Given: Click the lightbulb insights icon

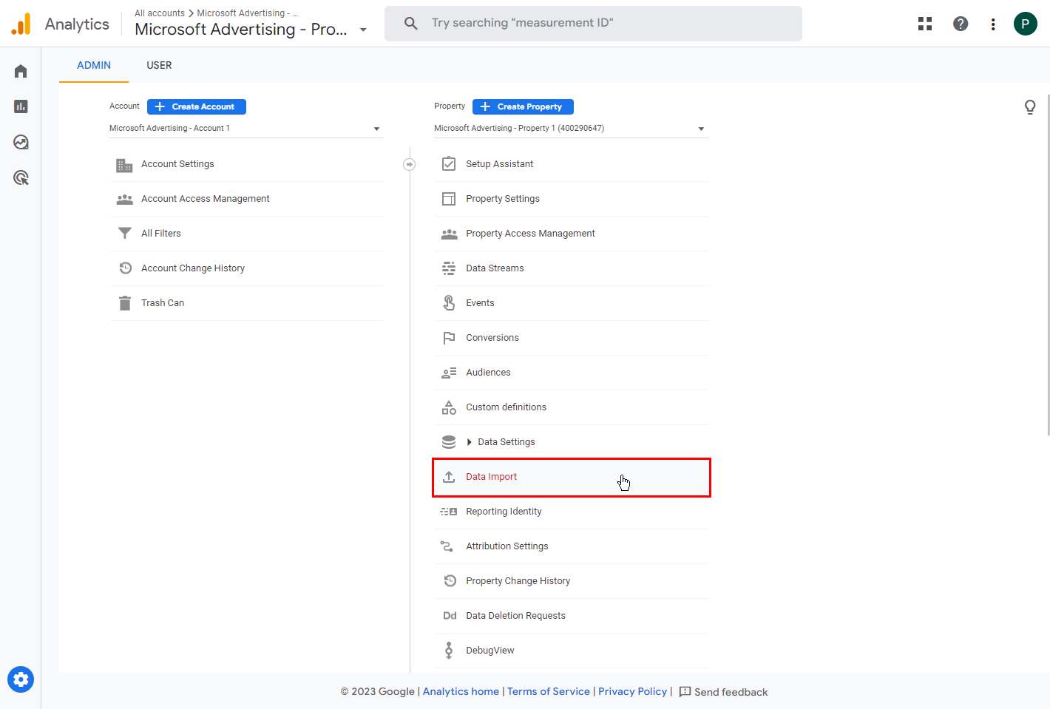Looking at the screenshot, I should pyautogui.click(x=1030, y=107).
